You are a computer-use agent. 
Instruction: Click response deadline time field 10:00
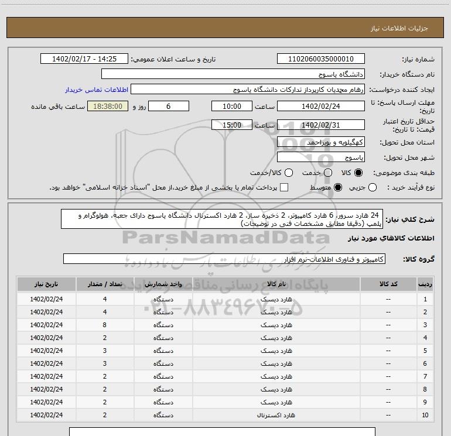tap(232, 106)
